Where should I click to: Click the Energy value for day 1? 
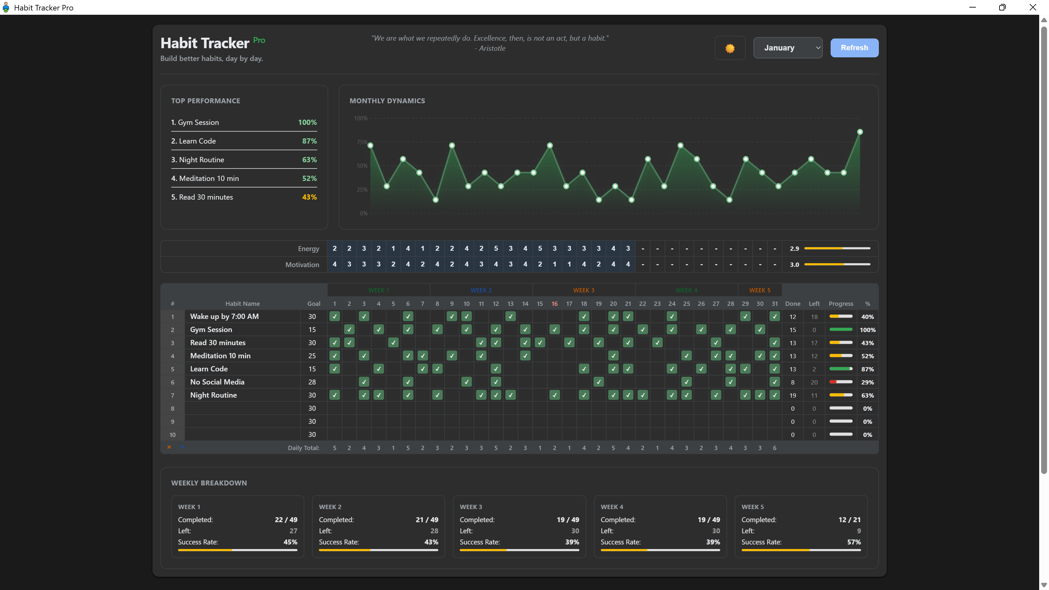334,248
